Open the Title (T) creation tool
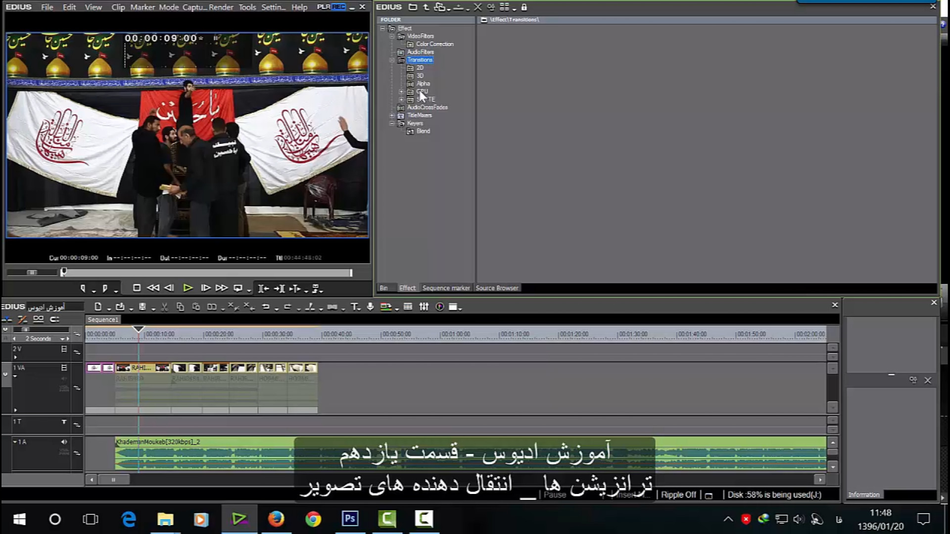950x534 pixels. point(354,307)
